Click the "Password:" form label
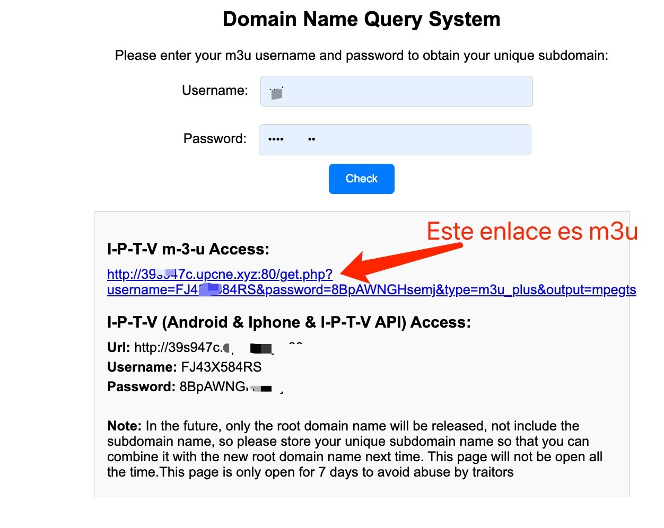 [x=215, y=139]
